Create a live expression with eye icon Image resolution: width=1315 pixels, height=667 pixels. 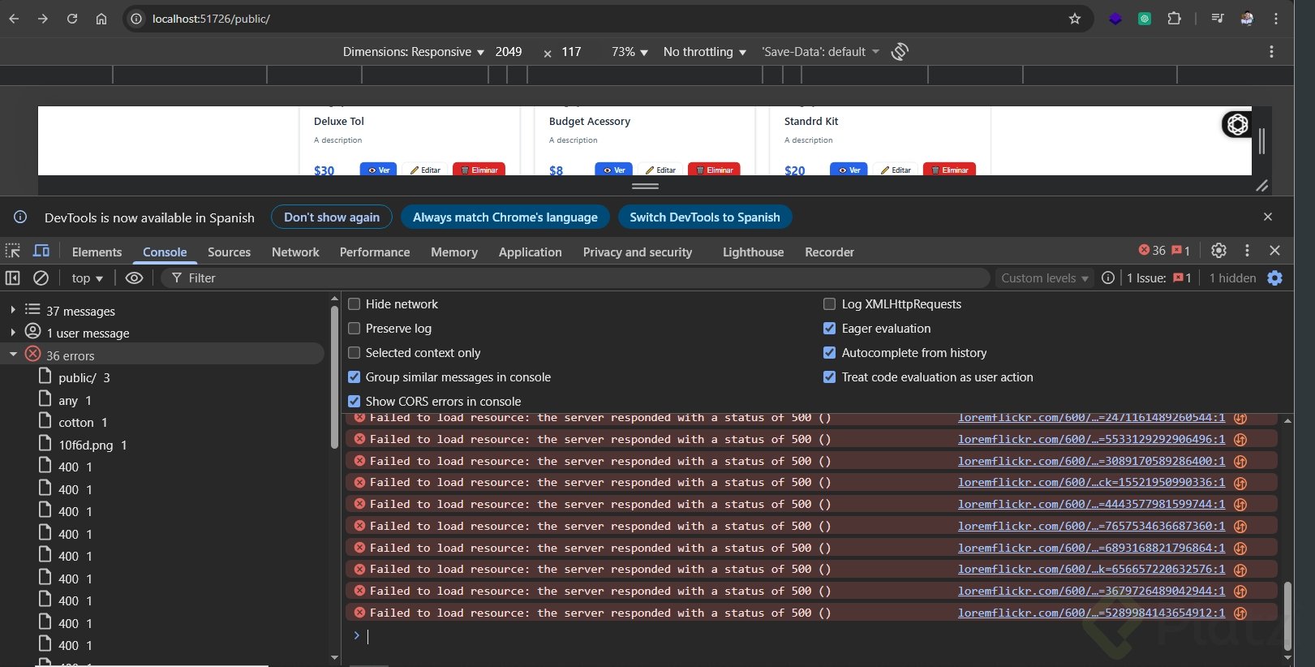click(135, 278)
